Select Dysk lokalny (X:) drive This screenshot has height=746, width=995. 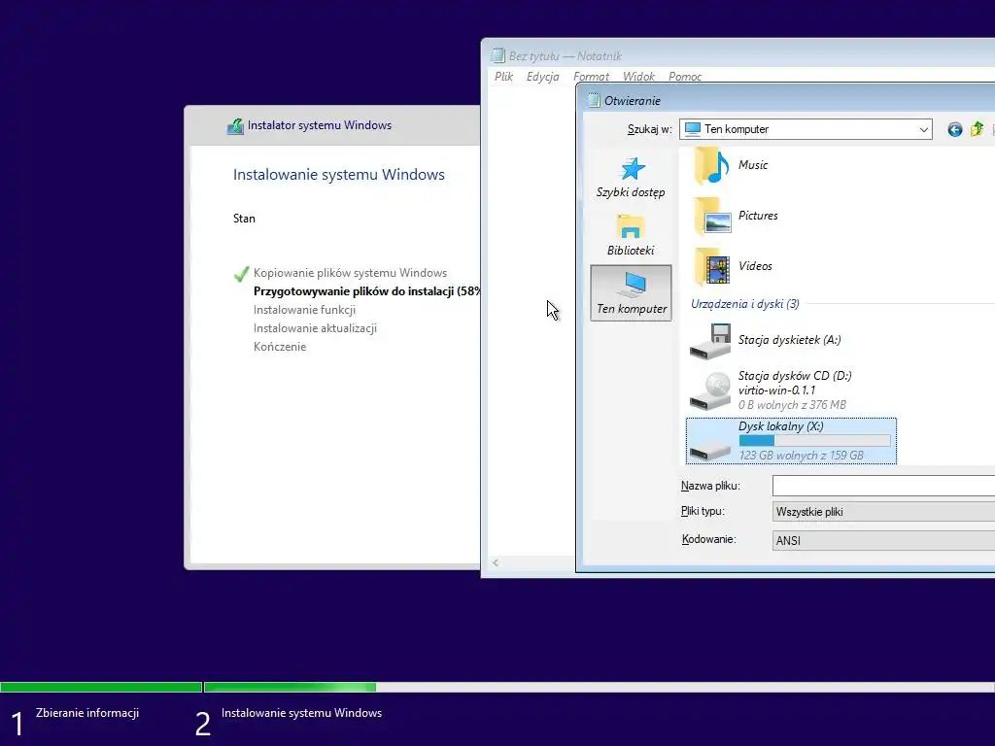pyautogui.click(x=791, y=441)
